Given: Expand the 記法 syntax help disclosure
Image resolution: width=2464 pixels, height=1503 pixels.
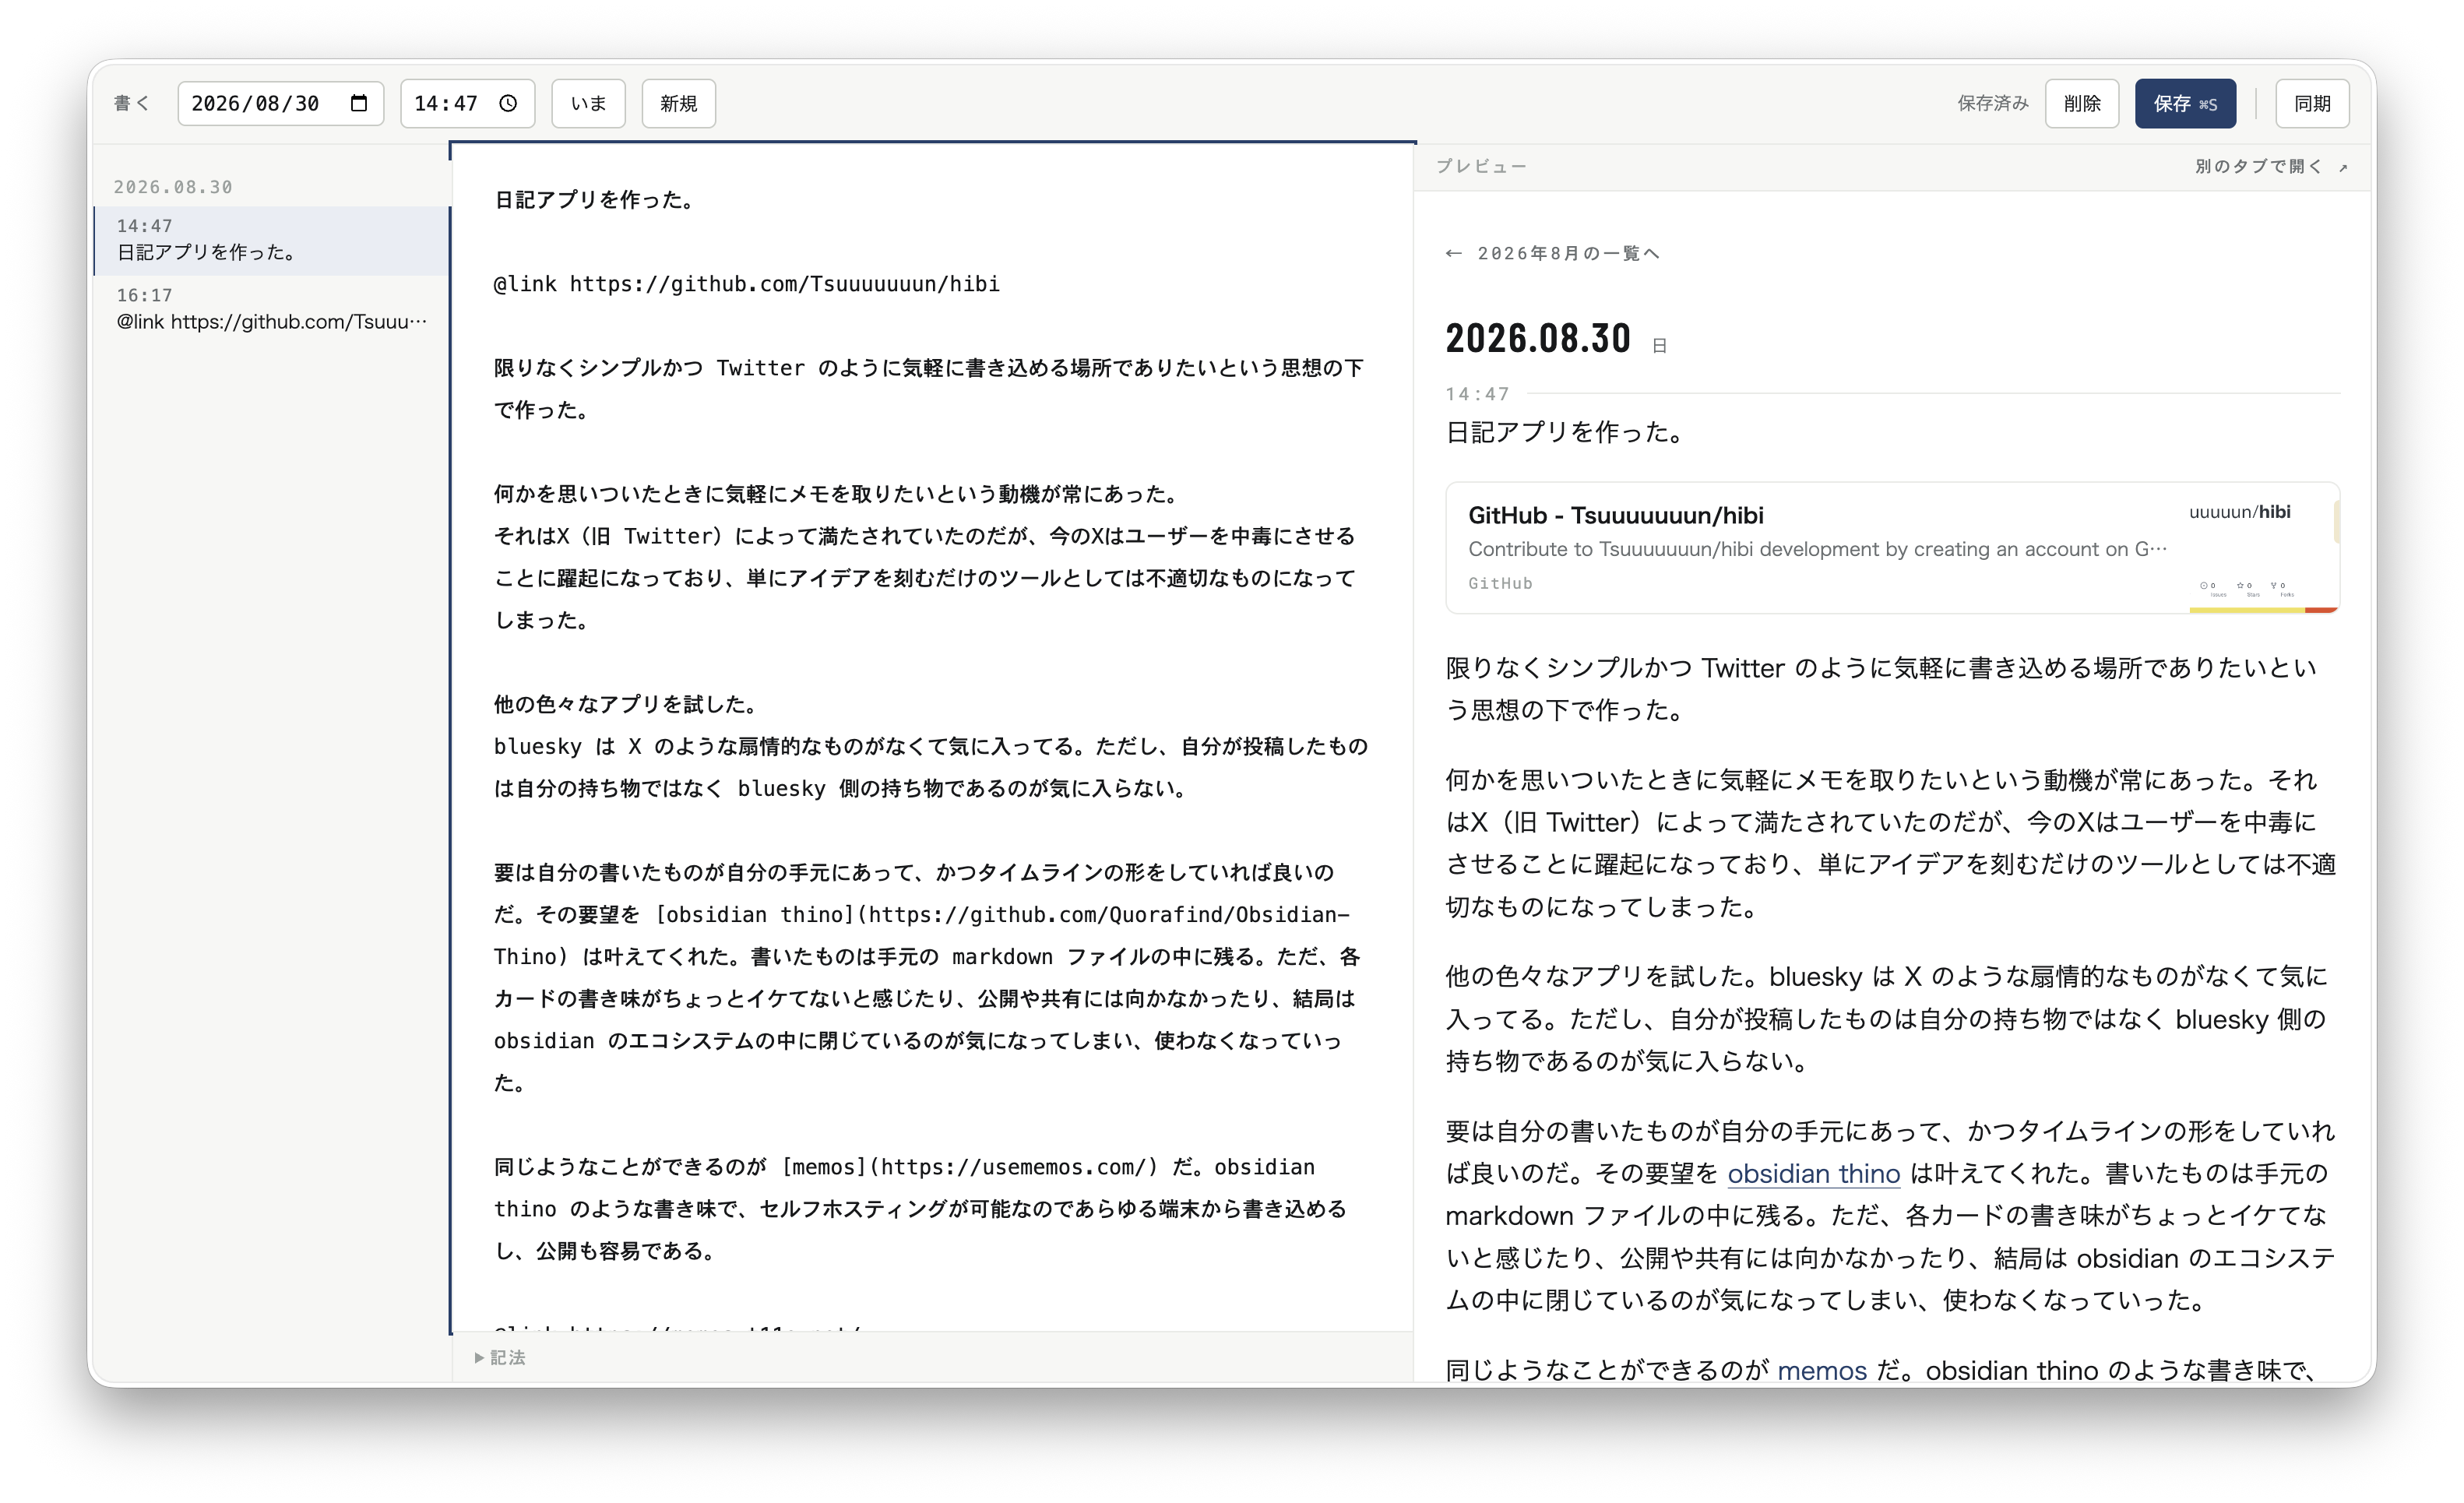Looking at the screenshot, I should [500, 1357].
